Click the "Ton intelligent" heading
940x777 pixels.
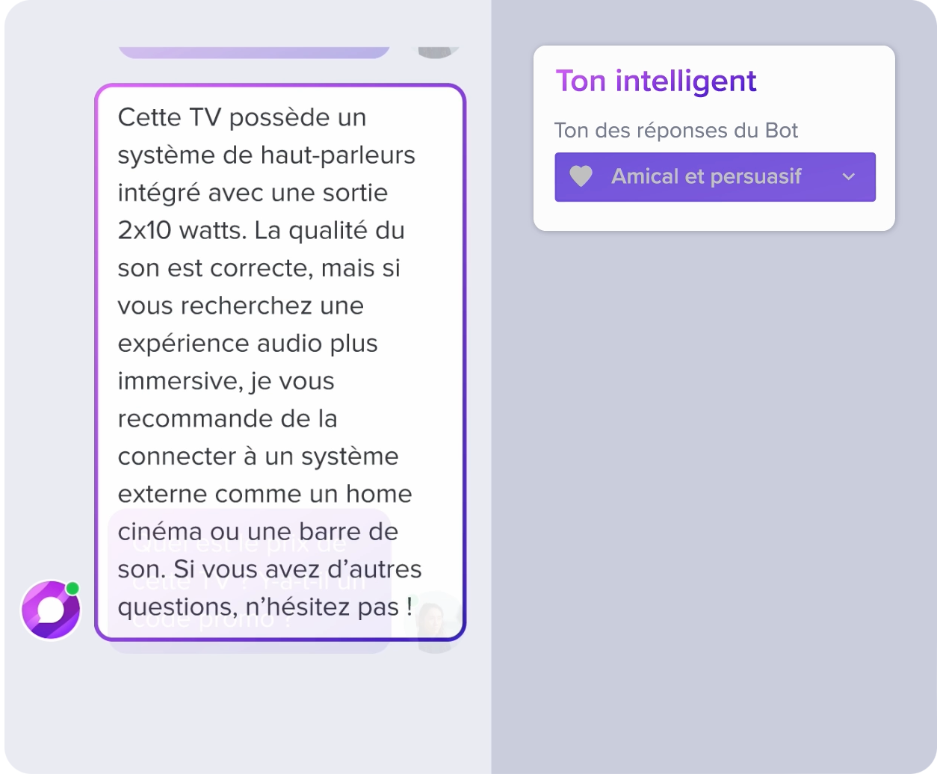[x=656, y=81]
